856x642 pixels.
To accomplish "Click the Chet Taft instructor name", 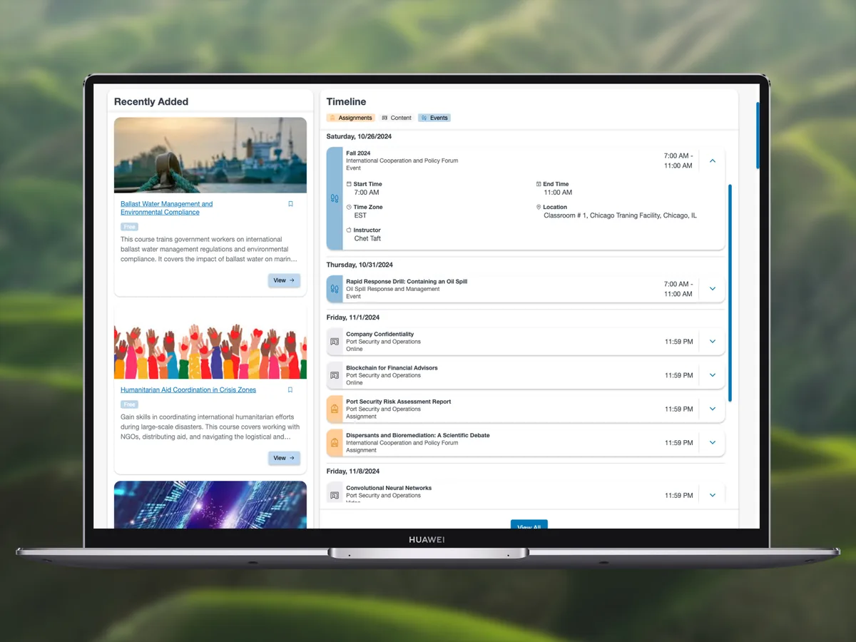I will tap(367, 239).
